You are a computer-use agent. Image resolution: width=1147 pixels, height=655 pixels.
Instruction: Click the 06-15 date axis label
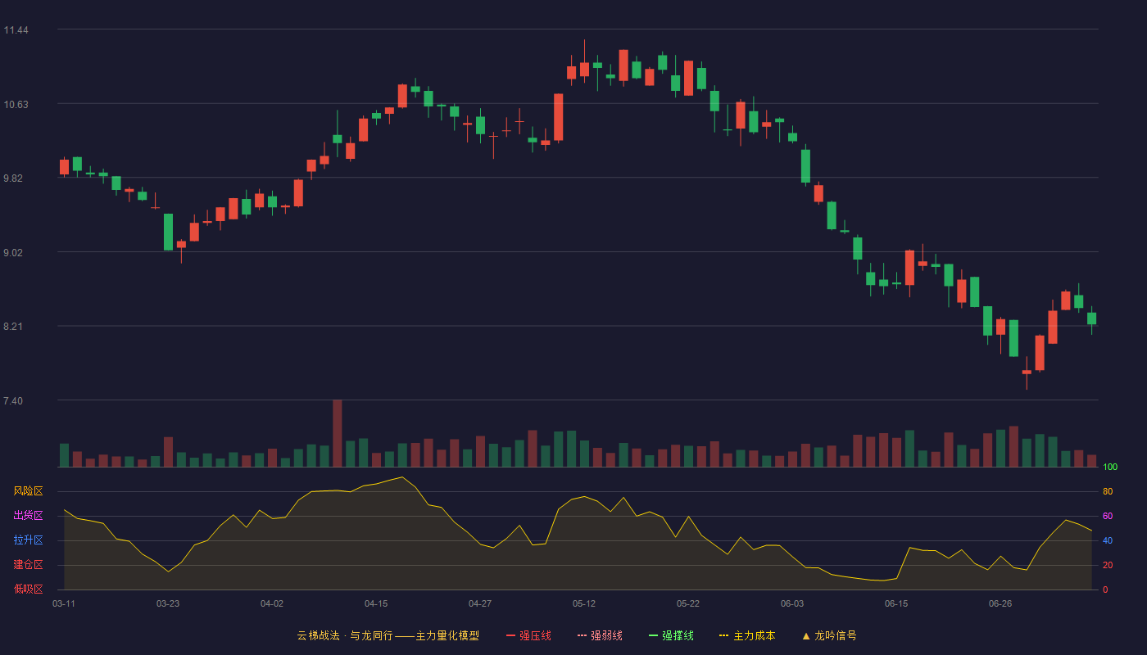[x=896, y=603]
